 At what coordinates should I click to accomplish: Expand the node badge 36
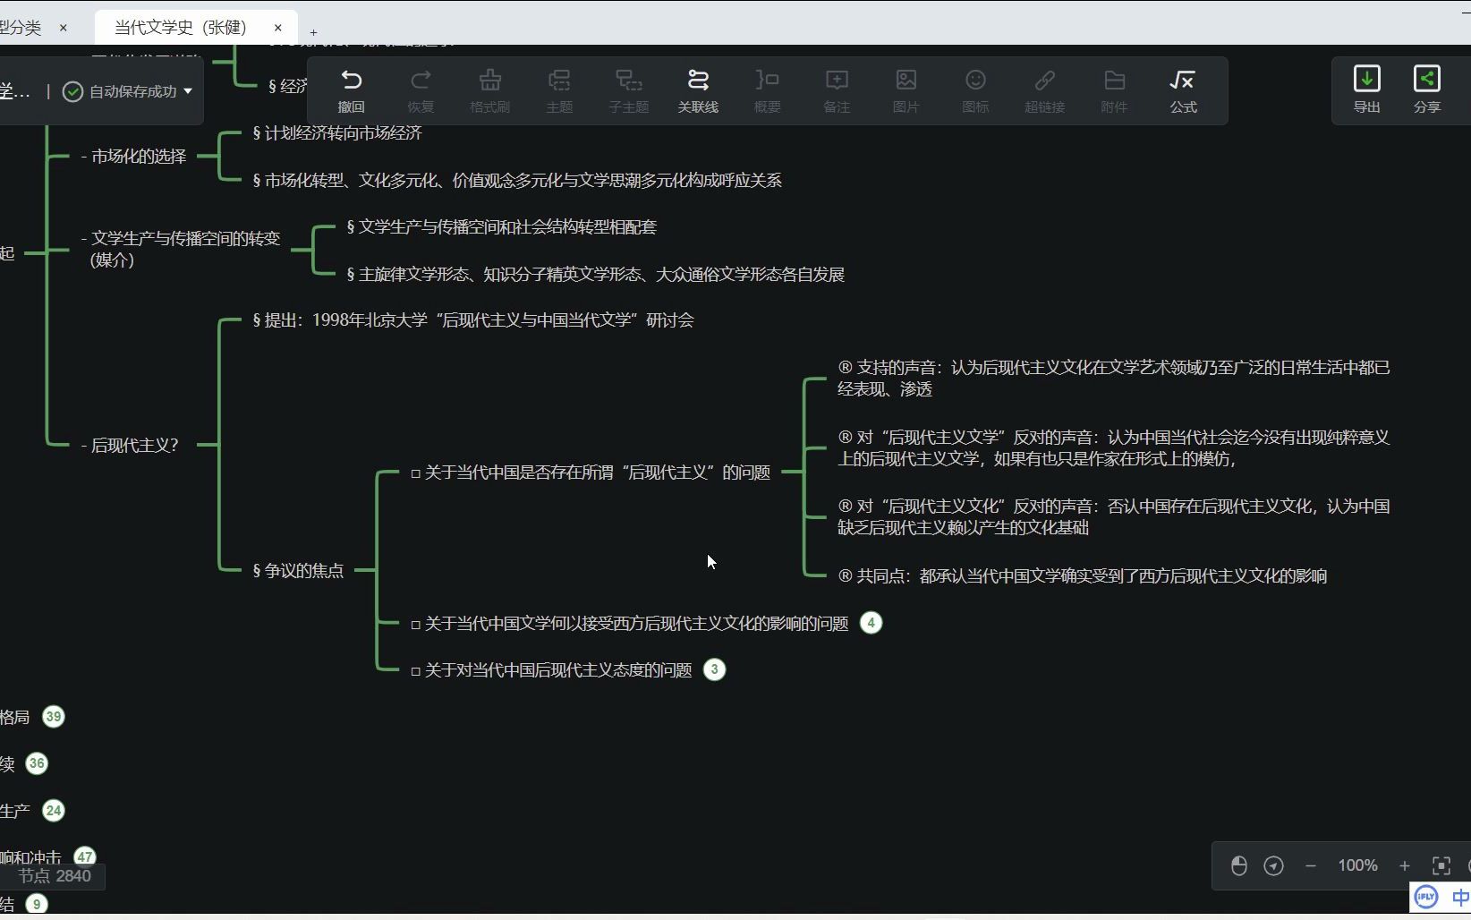coord(37,763)
